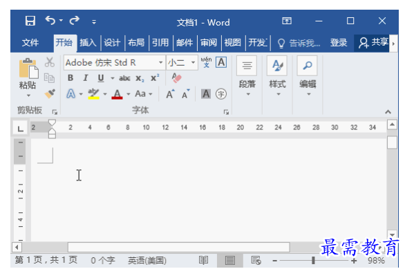Click the phonetic guide wén icon
The height and width of the screenshot is (269, 405).
(206, 62)
